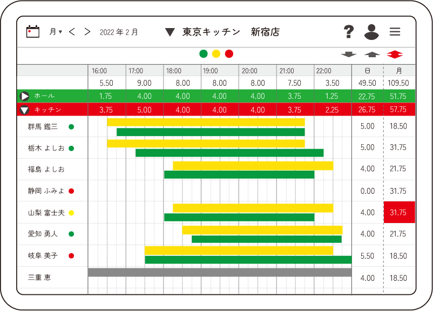Select the 月 column header
The height and width of the screenshot is (311, 433).
pyautogui.click(x=399, y=71)
